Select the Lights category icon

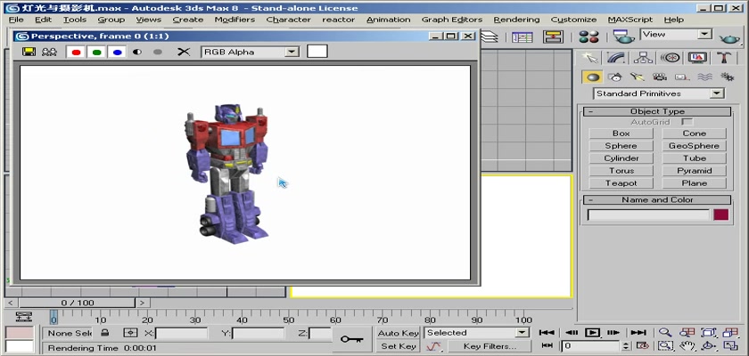pyautogui.click(x=638, y=77)
